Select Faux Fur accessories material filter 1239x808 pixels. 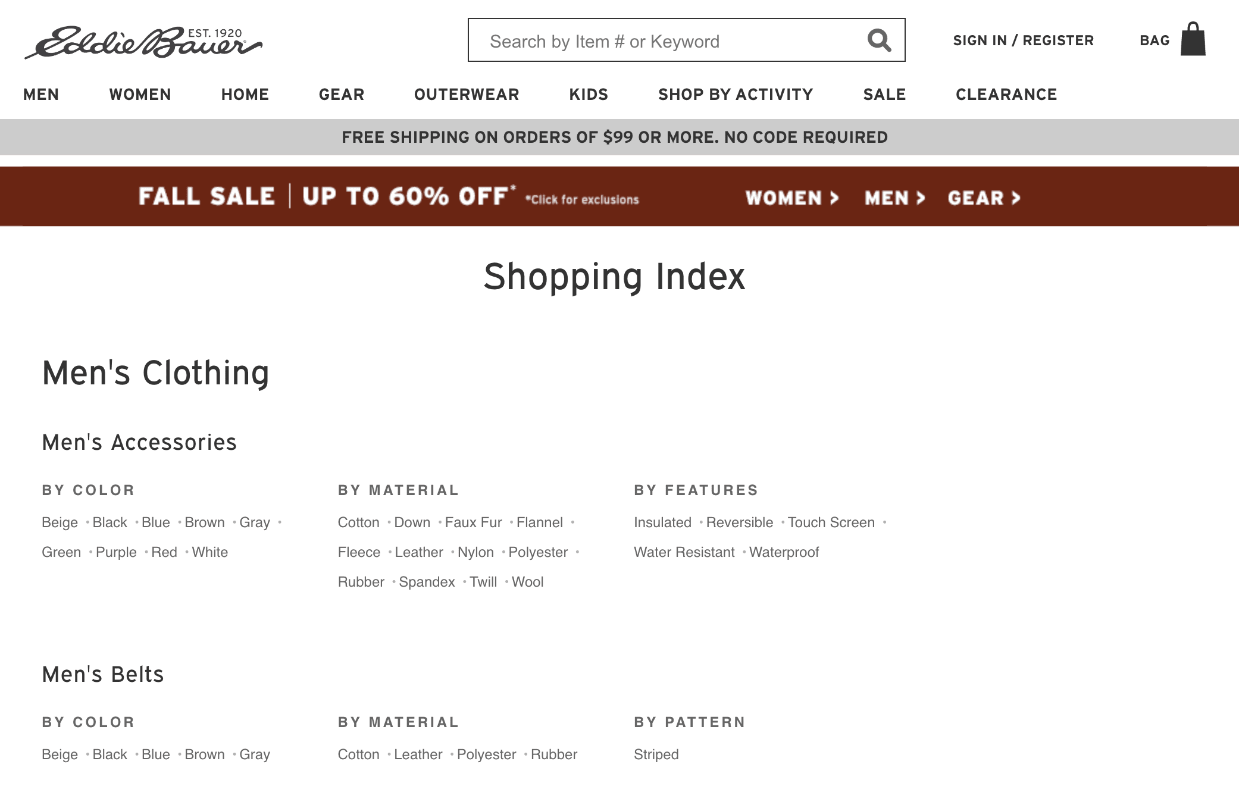473,522
